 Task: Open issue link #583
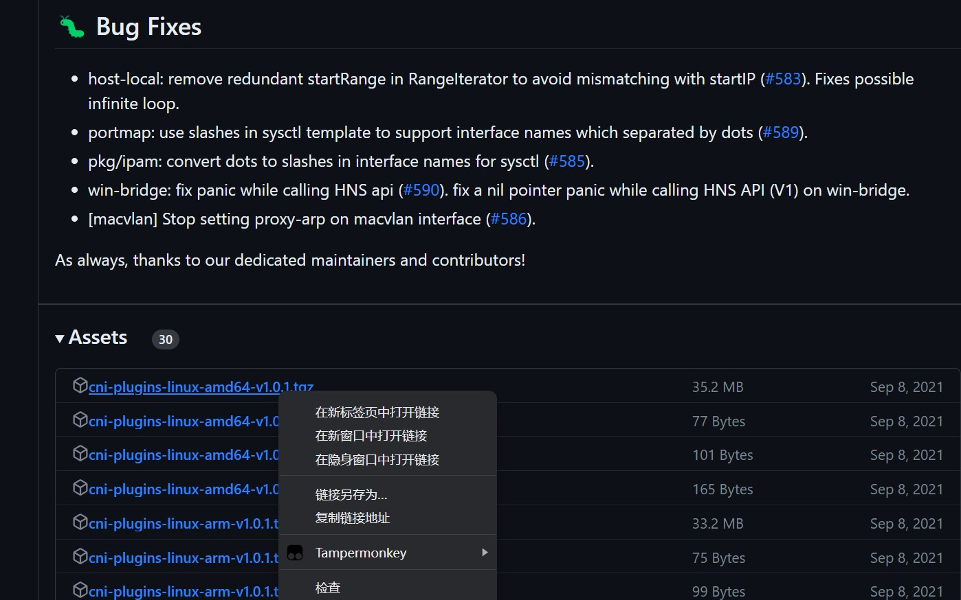click(x=783, y=79)
